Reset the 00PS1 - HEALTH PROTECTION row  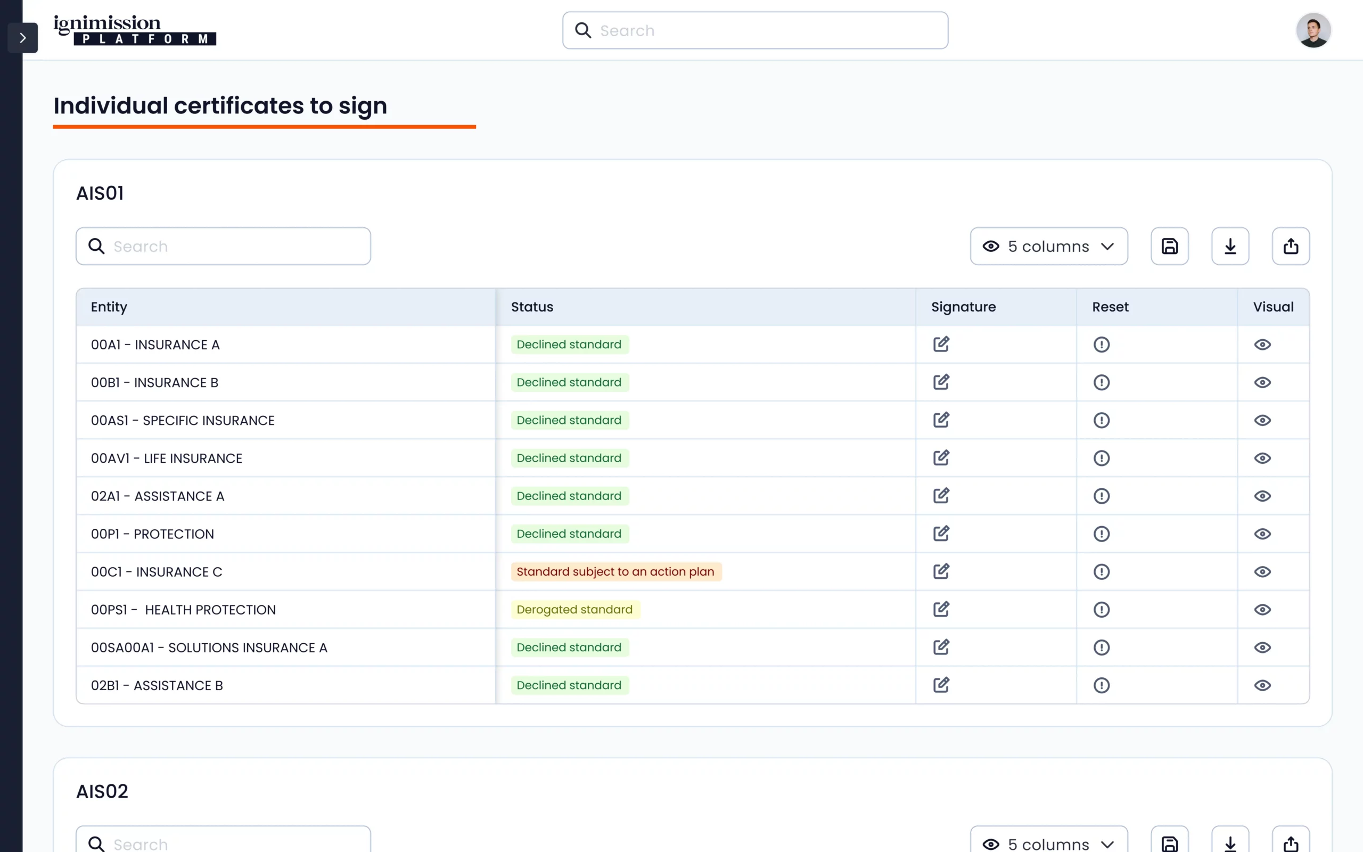1101,609
